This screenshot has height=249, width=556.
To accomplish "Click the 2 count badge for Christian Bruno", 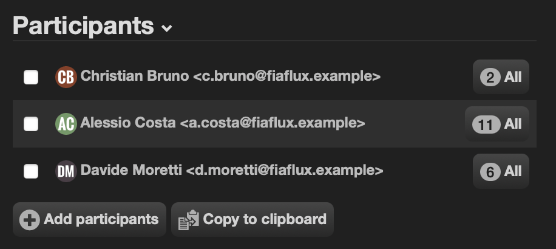I will tap(490, 77).
